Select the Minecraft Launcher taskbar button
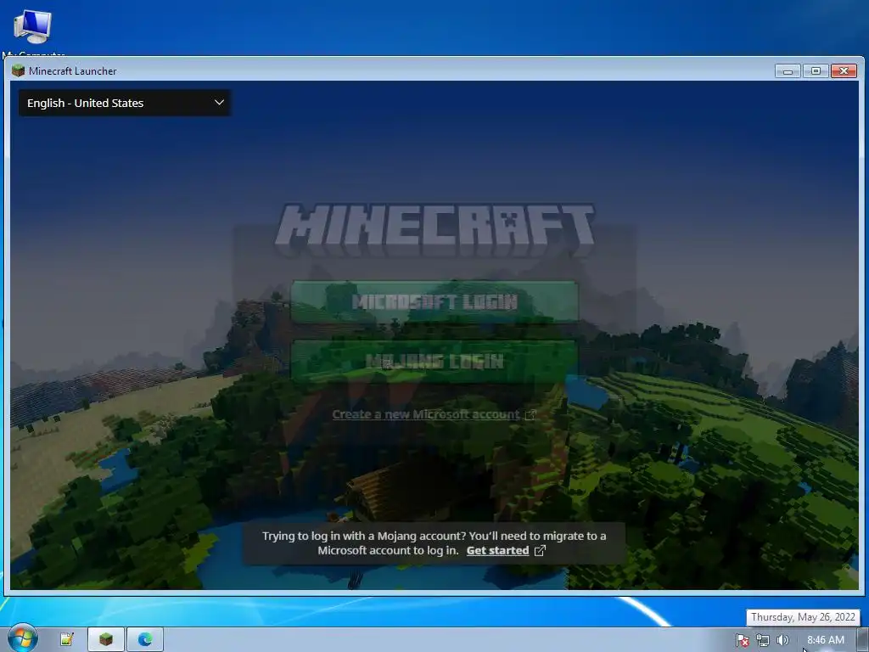This screenshot has height=652, width=869. 106,639
